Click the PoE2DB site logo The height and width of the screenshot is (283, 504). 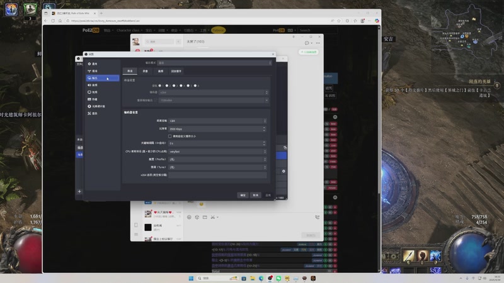pos(91,30)
